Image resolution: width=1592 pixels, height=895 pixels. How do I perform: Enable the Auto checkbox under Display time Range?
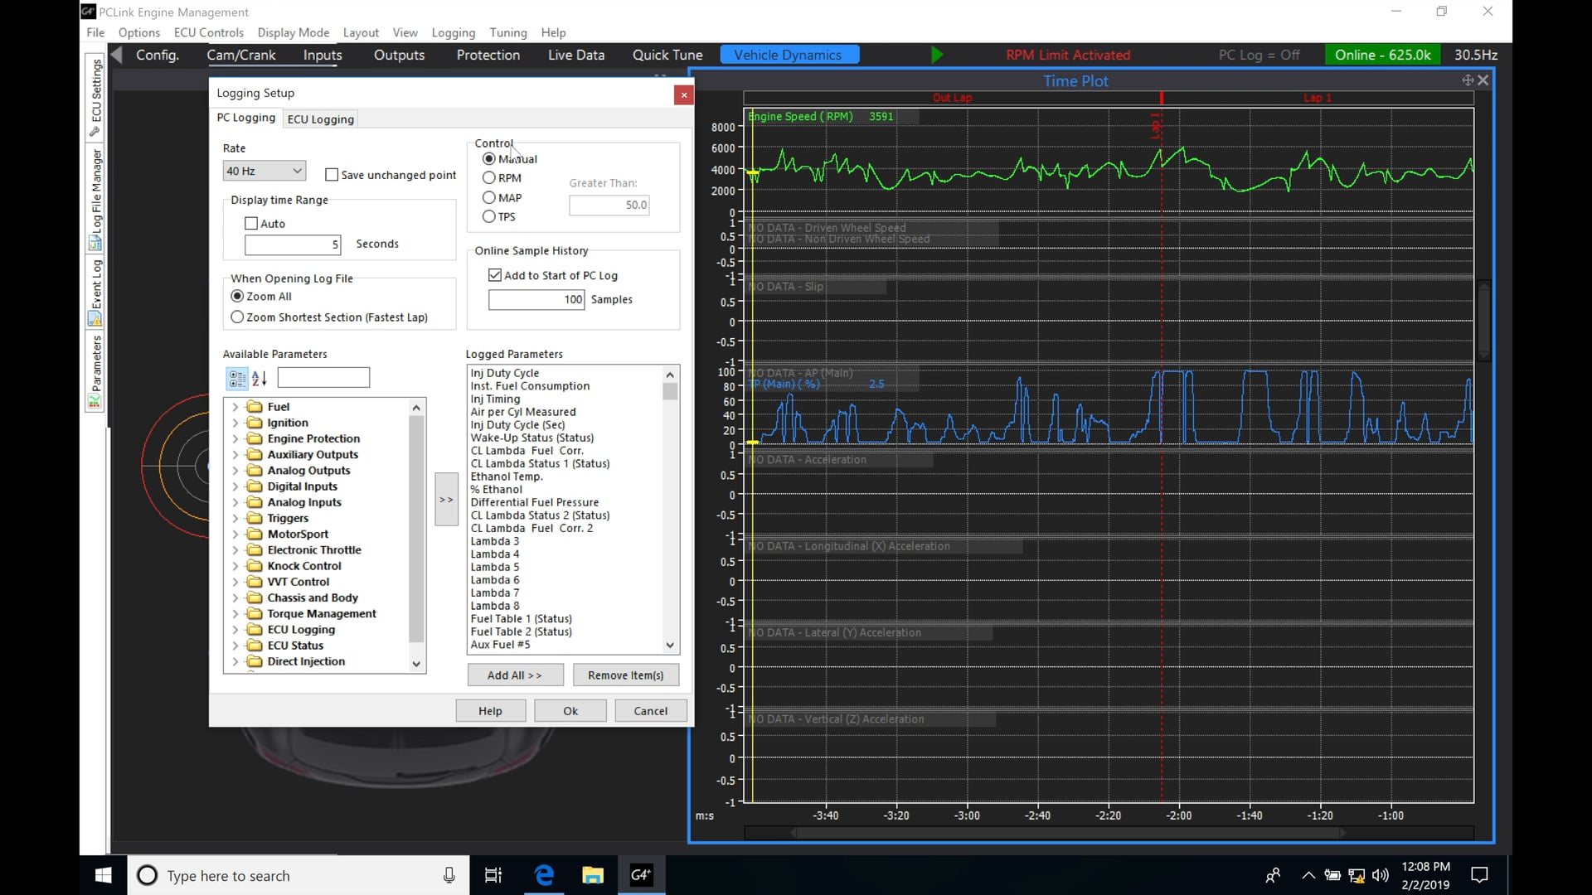(250, 223)
